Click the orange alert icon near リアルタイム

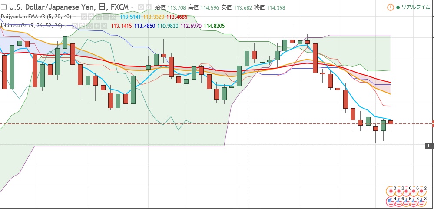[390, 7]
